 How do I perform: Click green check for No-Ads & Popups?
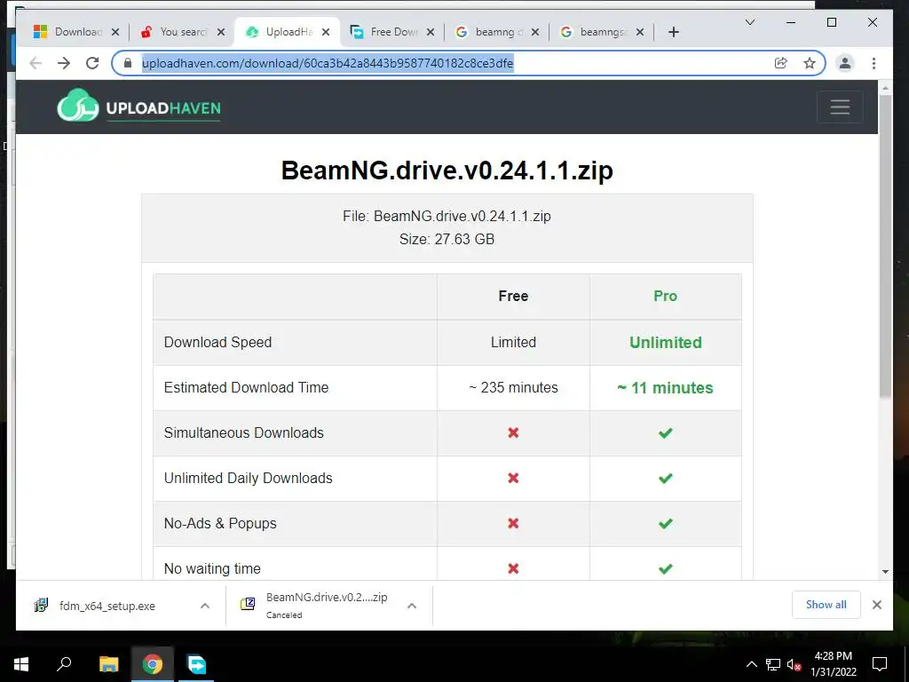click(666, 523)
